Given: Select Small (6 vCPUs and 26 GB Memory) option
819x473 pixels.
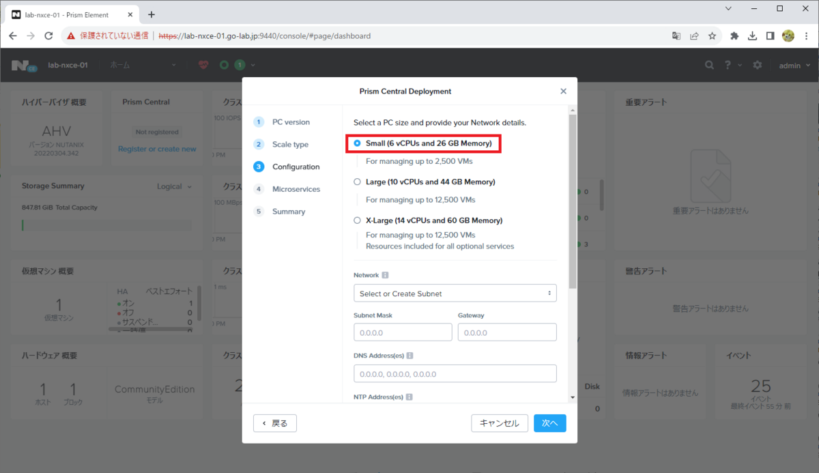Looking at the screenshot, I should tap(357, 143).
